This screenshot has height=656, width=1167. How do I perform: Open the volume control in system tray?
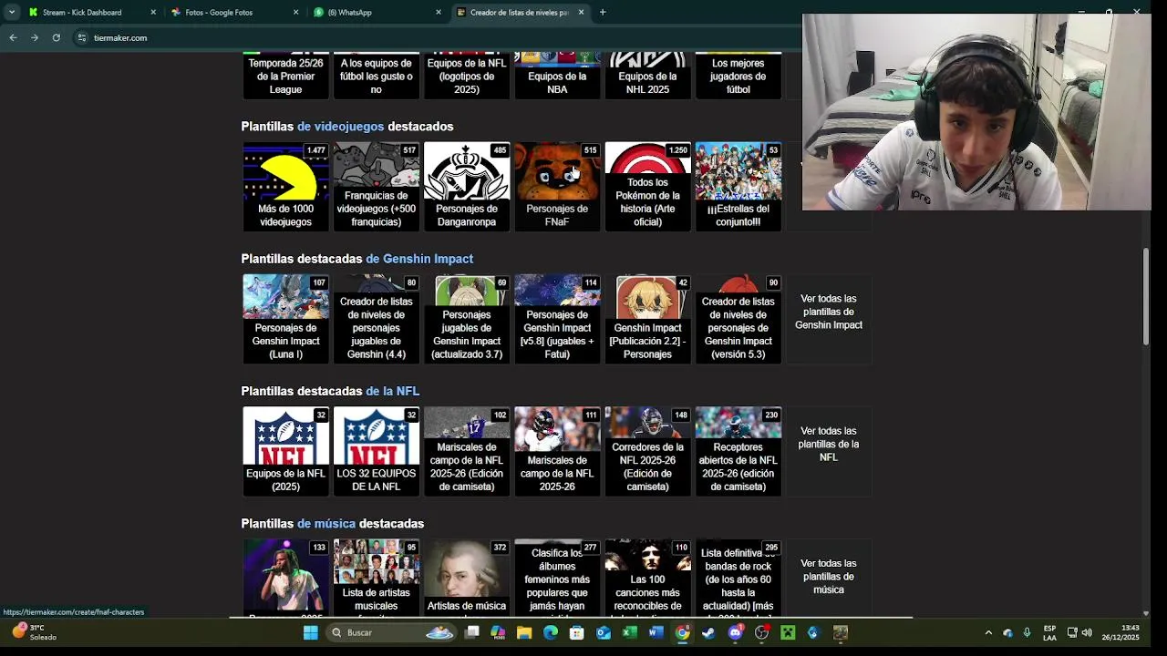point(1087,632)
